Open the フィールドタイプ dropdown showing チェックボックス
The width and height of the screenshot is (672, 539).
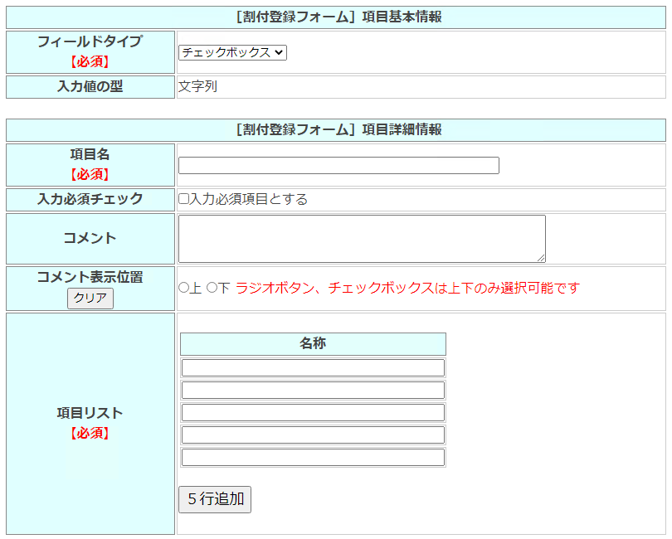(x=232, y=52)
